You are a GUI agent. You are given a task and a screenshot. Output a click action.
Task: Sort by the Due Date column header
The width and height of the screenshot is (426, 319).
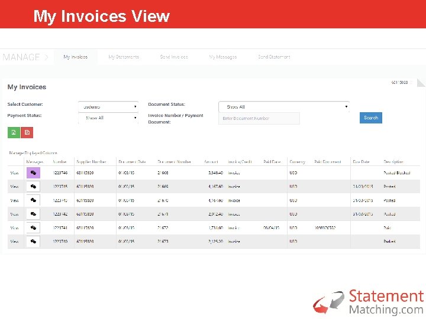point(361,162)
